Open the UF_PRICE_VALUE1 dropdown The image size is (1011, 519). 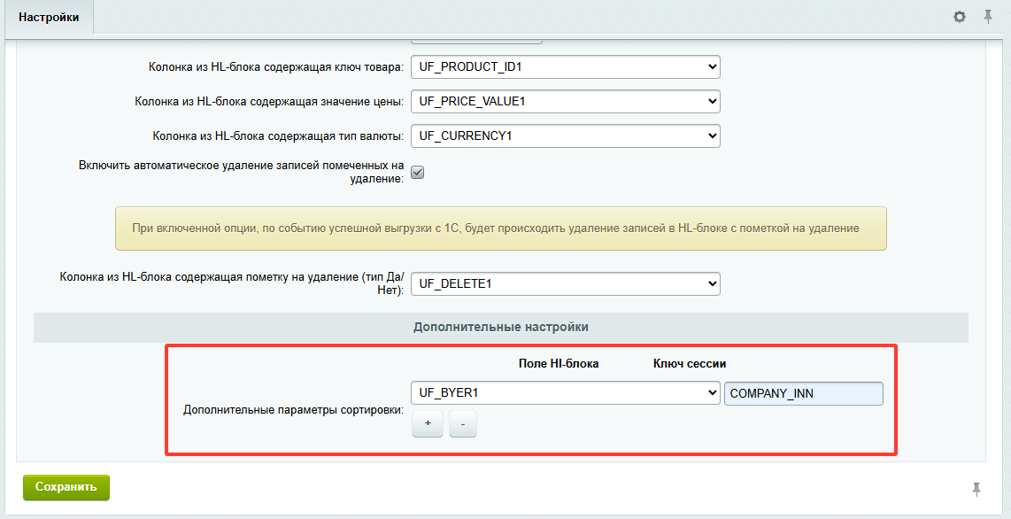[566, 101]
